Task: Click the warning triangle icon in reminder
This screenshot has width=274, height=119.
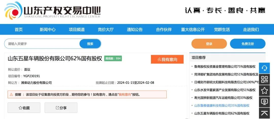Action: [11, 94]
